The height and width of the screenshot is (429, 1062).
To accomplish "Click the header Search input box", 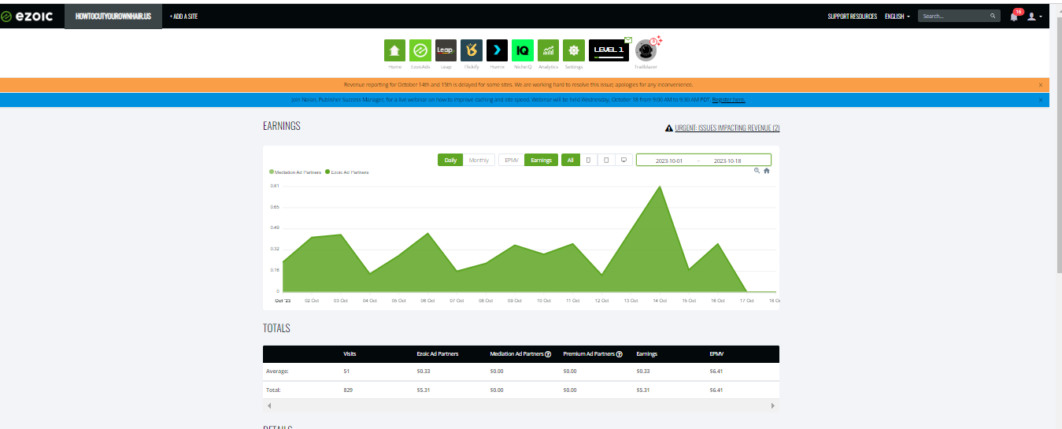I will 953,16.
